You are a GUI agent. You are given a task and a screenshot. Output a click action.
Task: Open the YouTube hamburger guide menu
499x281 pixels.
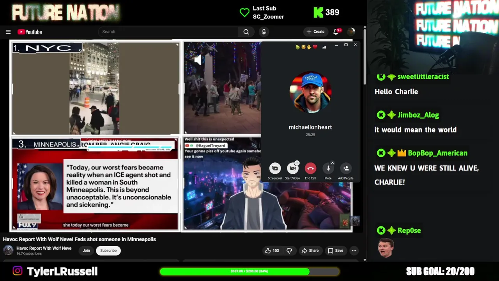8,32
